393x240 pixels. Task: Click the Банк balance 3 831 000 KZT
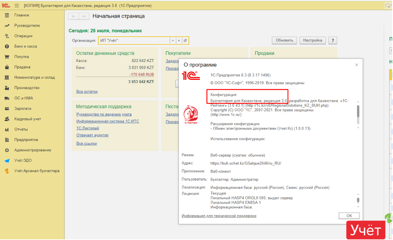click(x=141, y=68)
